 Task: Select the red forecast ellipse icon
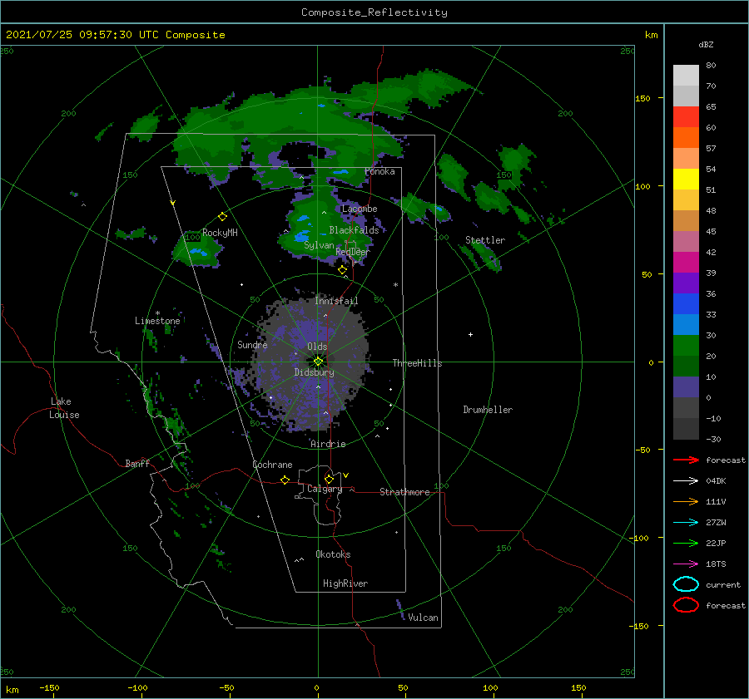coord(686,605)
